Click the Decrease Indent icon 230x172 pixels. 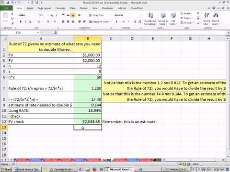(80, 21)
